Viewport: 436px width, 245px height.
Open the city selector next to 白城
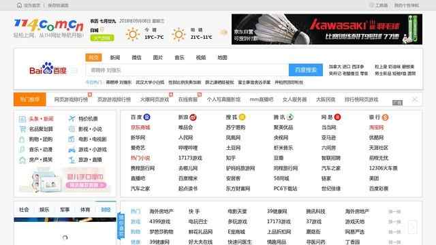click(102, 29)
